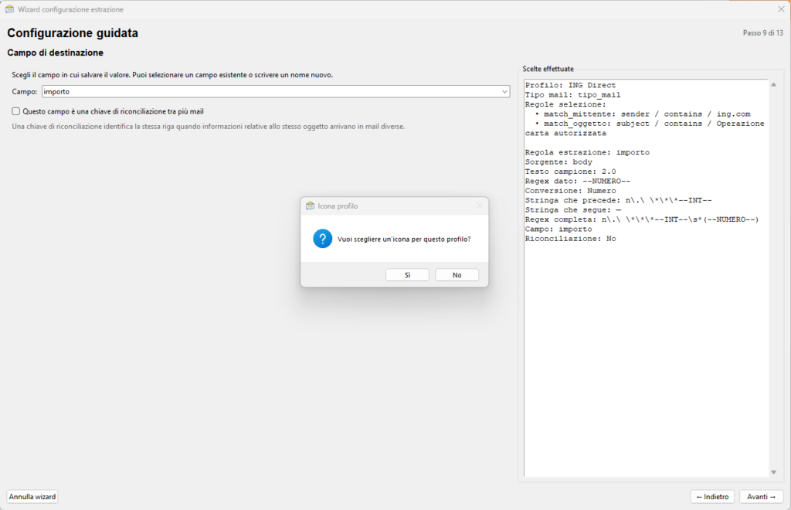Click the 'Stringa che segue' line
The image size is (791, 510).
573,210
